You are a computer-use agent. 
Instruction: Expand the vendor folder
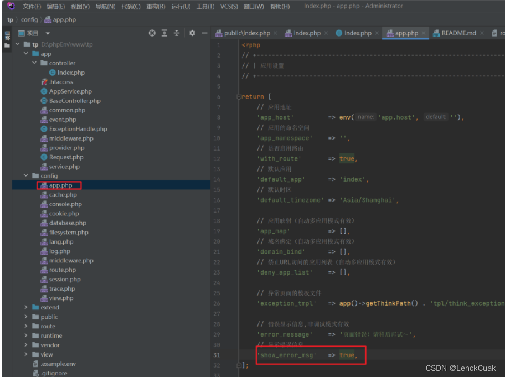point(26,344)
